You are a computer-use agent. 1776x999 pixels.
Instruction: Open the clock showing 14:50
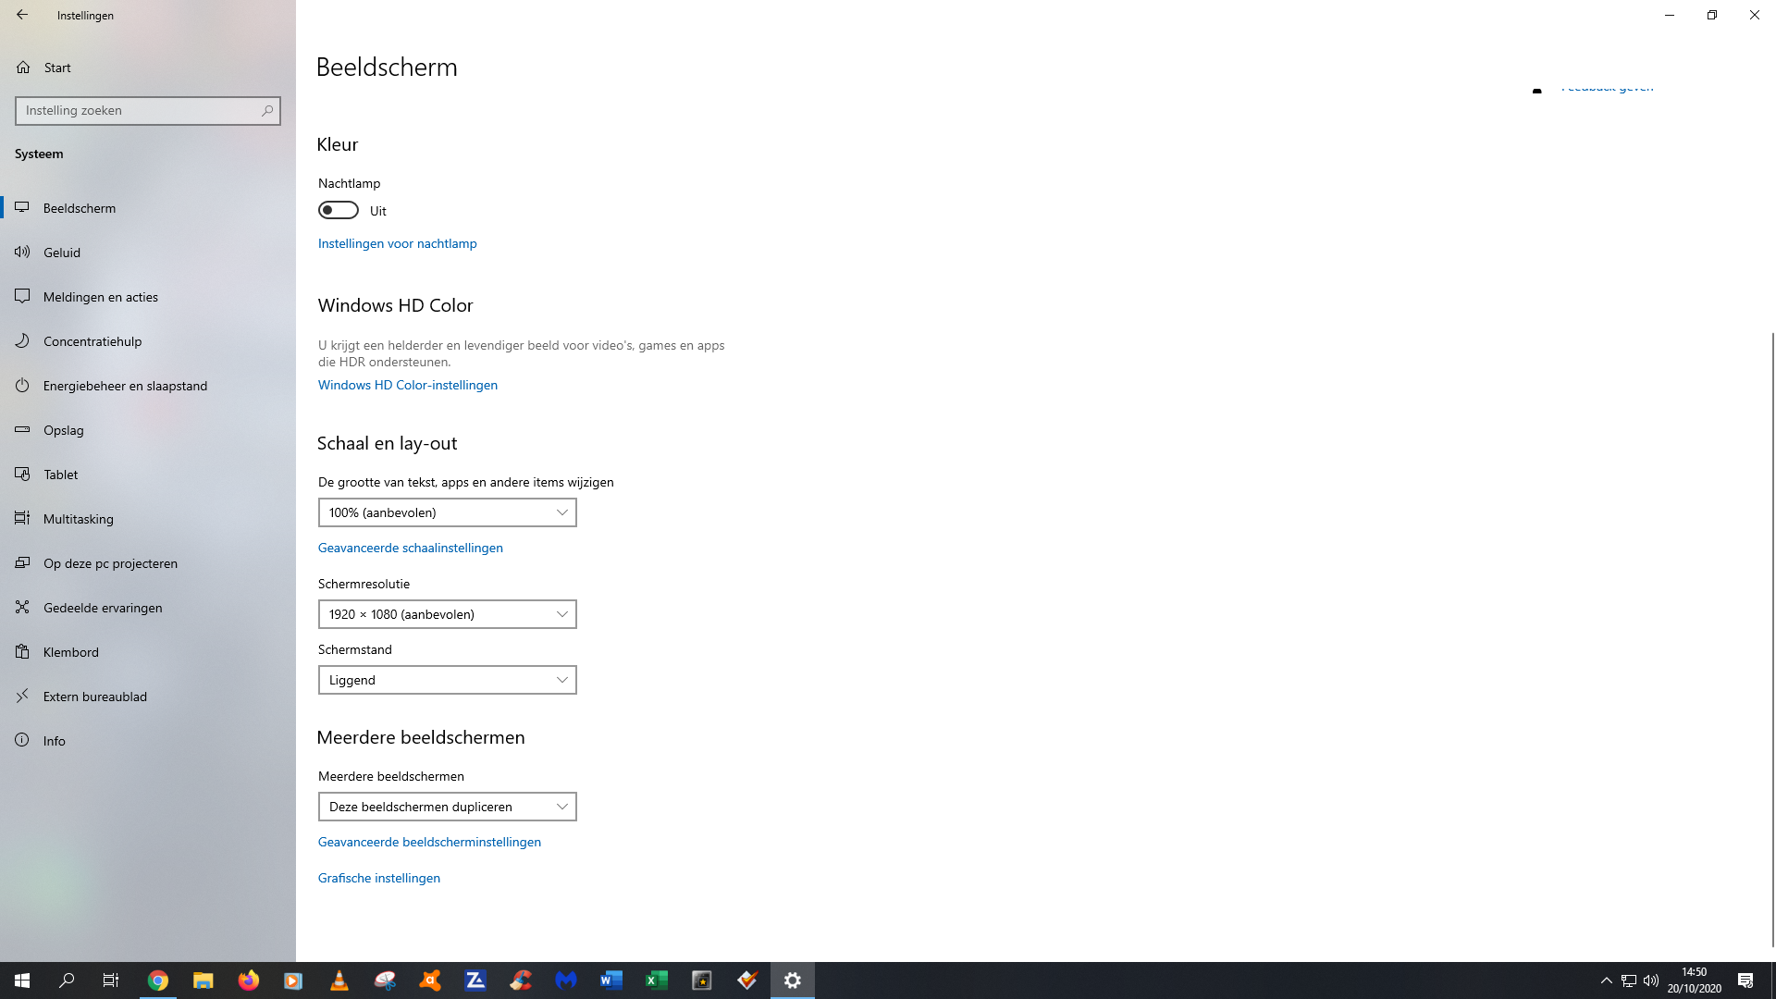1695,980
